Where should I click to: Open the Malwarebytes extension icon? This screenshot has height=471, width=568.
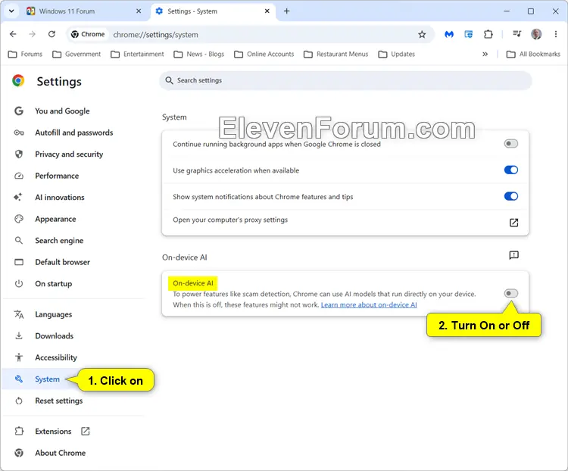click(449, 34)
